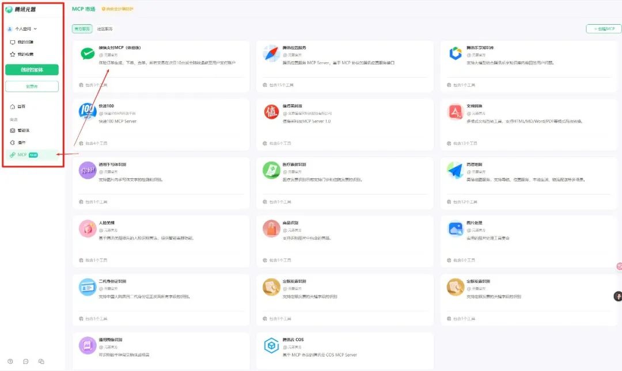Screen dimensions: 622x371
Task: Switch to the 社区服务 tab
Action: click(x=105, y=29)
